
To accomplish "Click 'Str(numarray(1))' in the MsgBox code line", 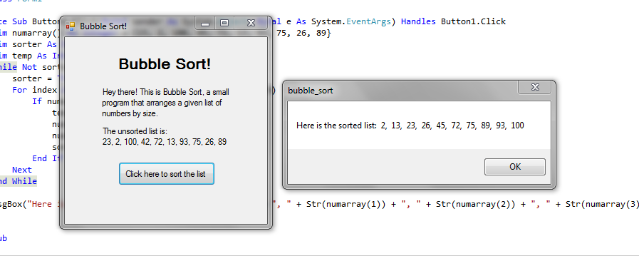I will (x=346, y=205).
